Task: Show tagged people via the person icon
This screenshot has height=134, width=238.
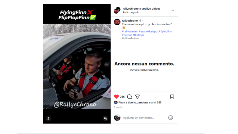Action: [49, 118]
